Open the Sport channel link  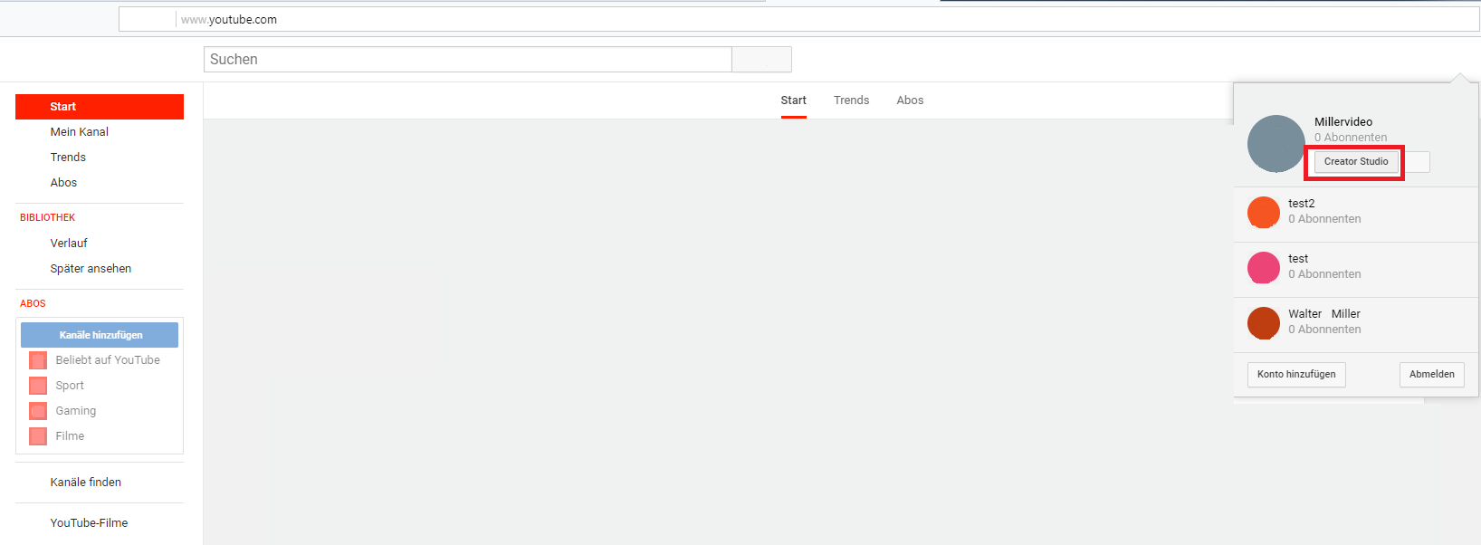point(70,386)
